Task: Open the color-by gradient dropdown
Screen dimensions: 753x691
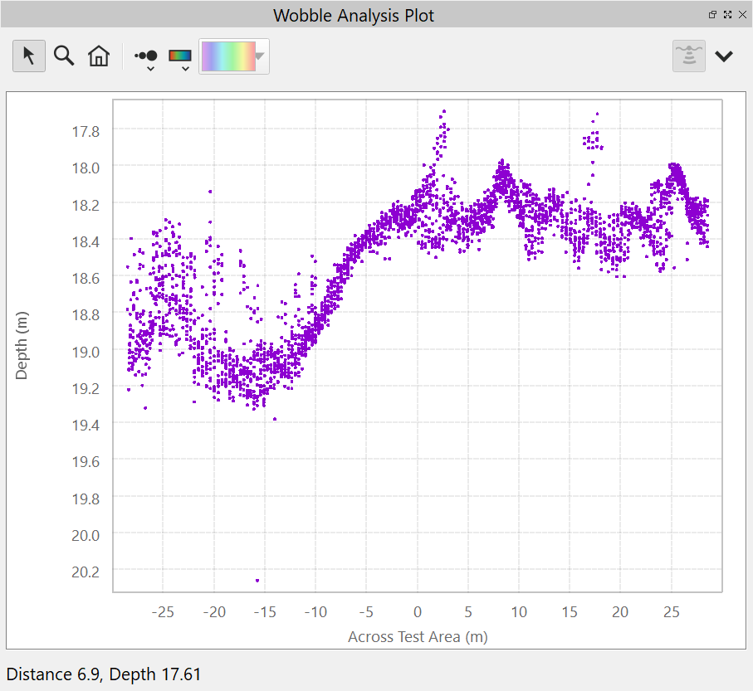Action: [x=180, y=58]
